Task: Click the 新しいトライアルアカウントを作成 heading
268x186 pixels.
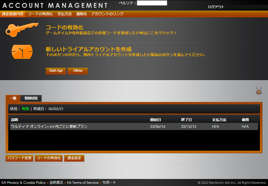Action: 88,49
